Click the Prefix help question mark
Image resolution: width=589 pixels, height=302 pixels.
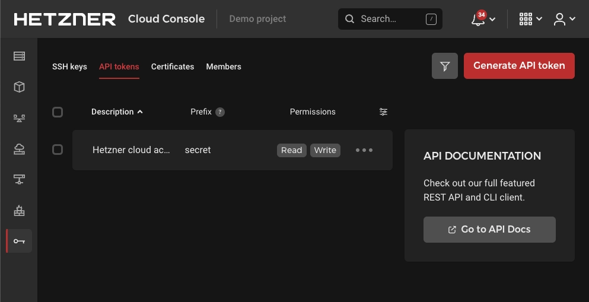point(220,112)
